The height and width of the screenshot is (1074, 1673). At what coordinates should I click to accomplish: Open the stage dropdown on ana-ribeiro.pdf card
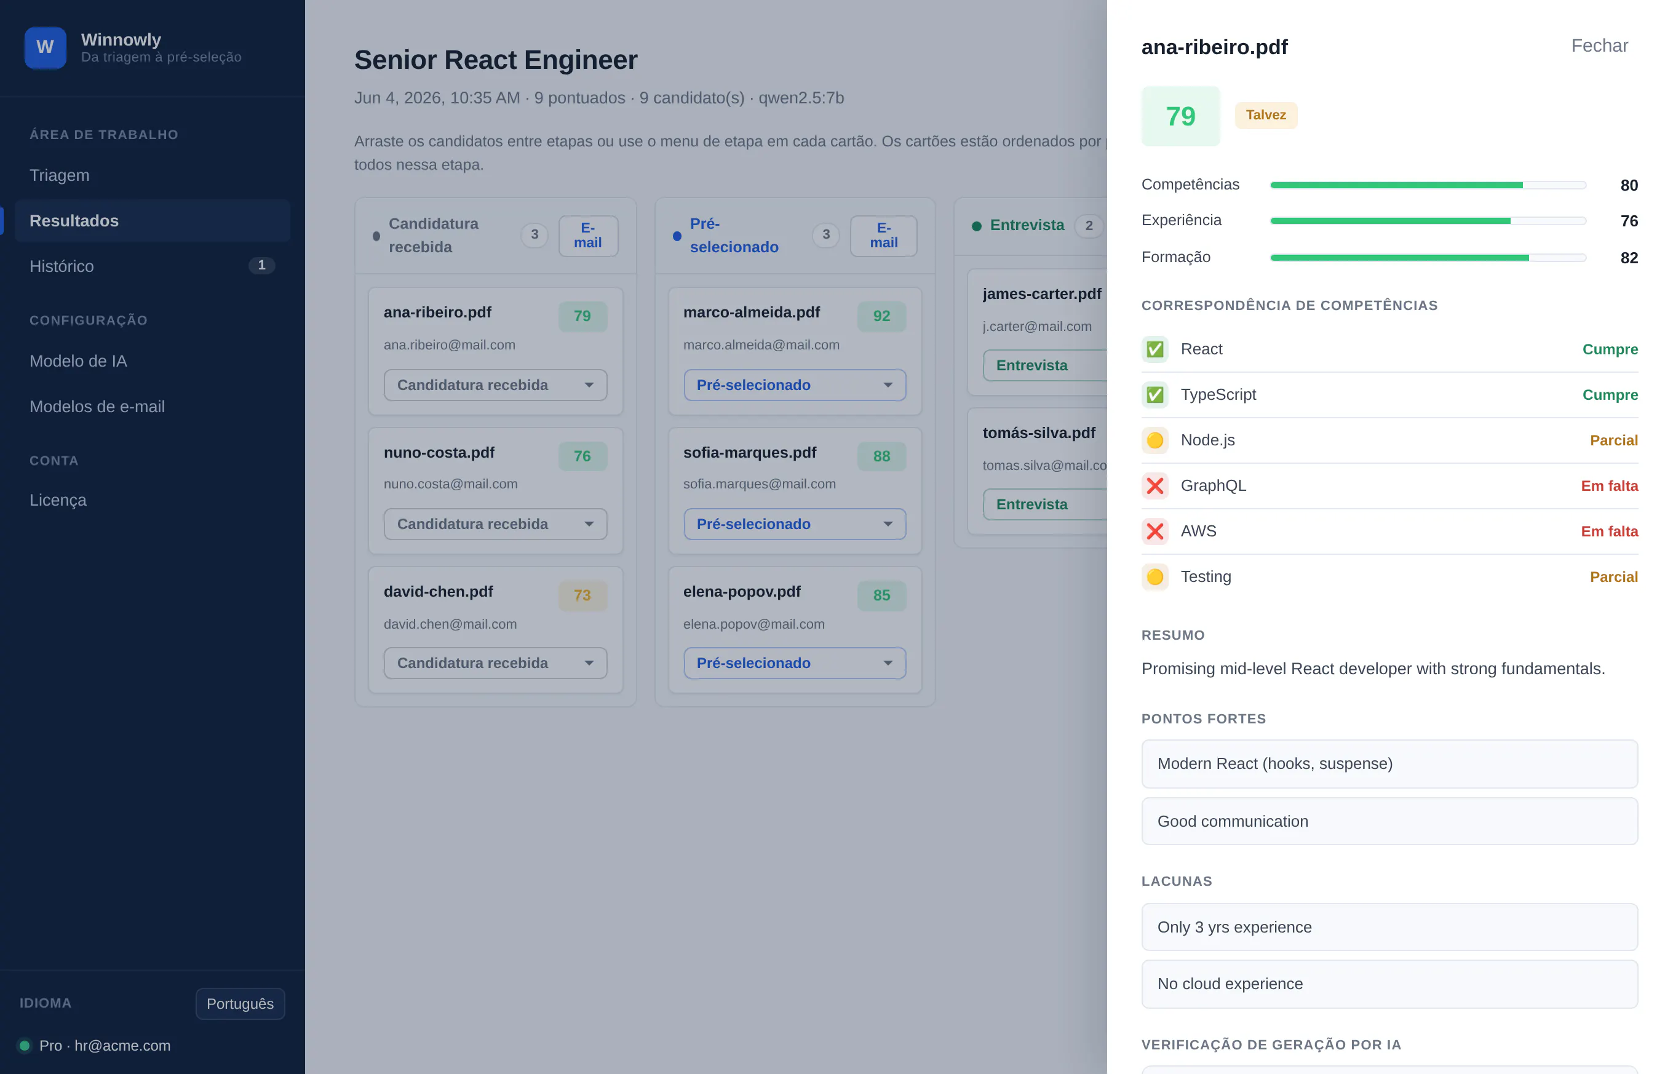tap(495, 385)
